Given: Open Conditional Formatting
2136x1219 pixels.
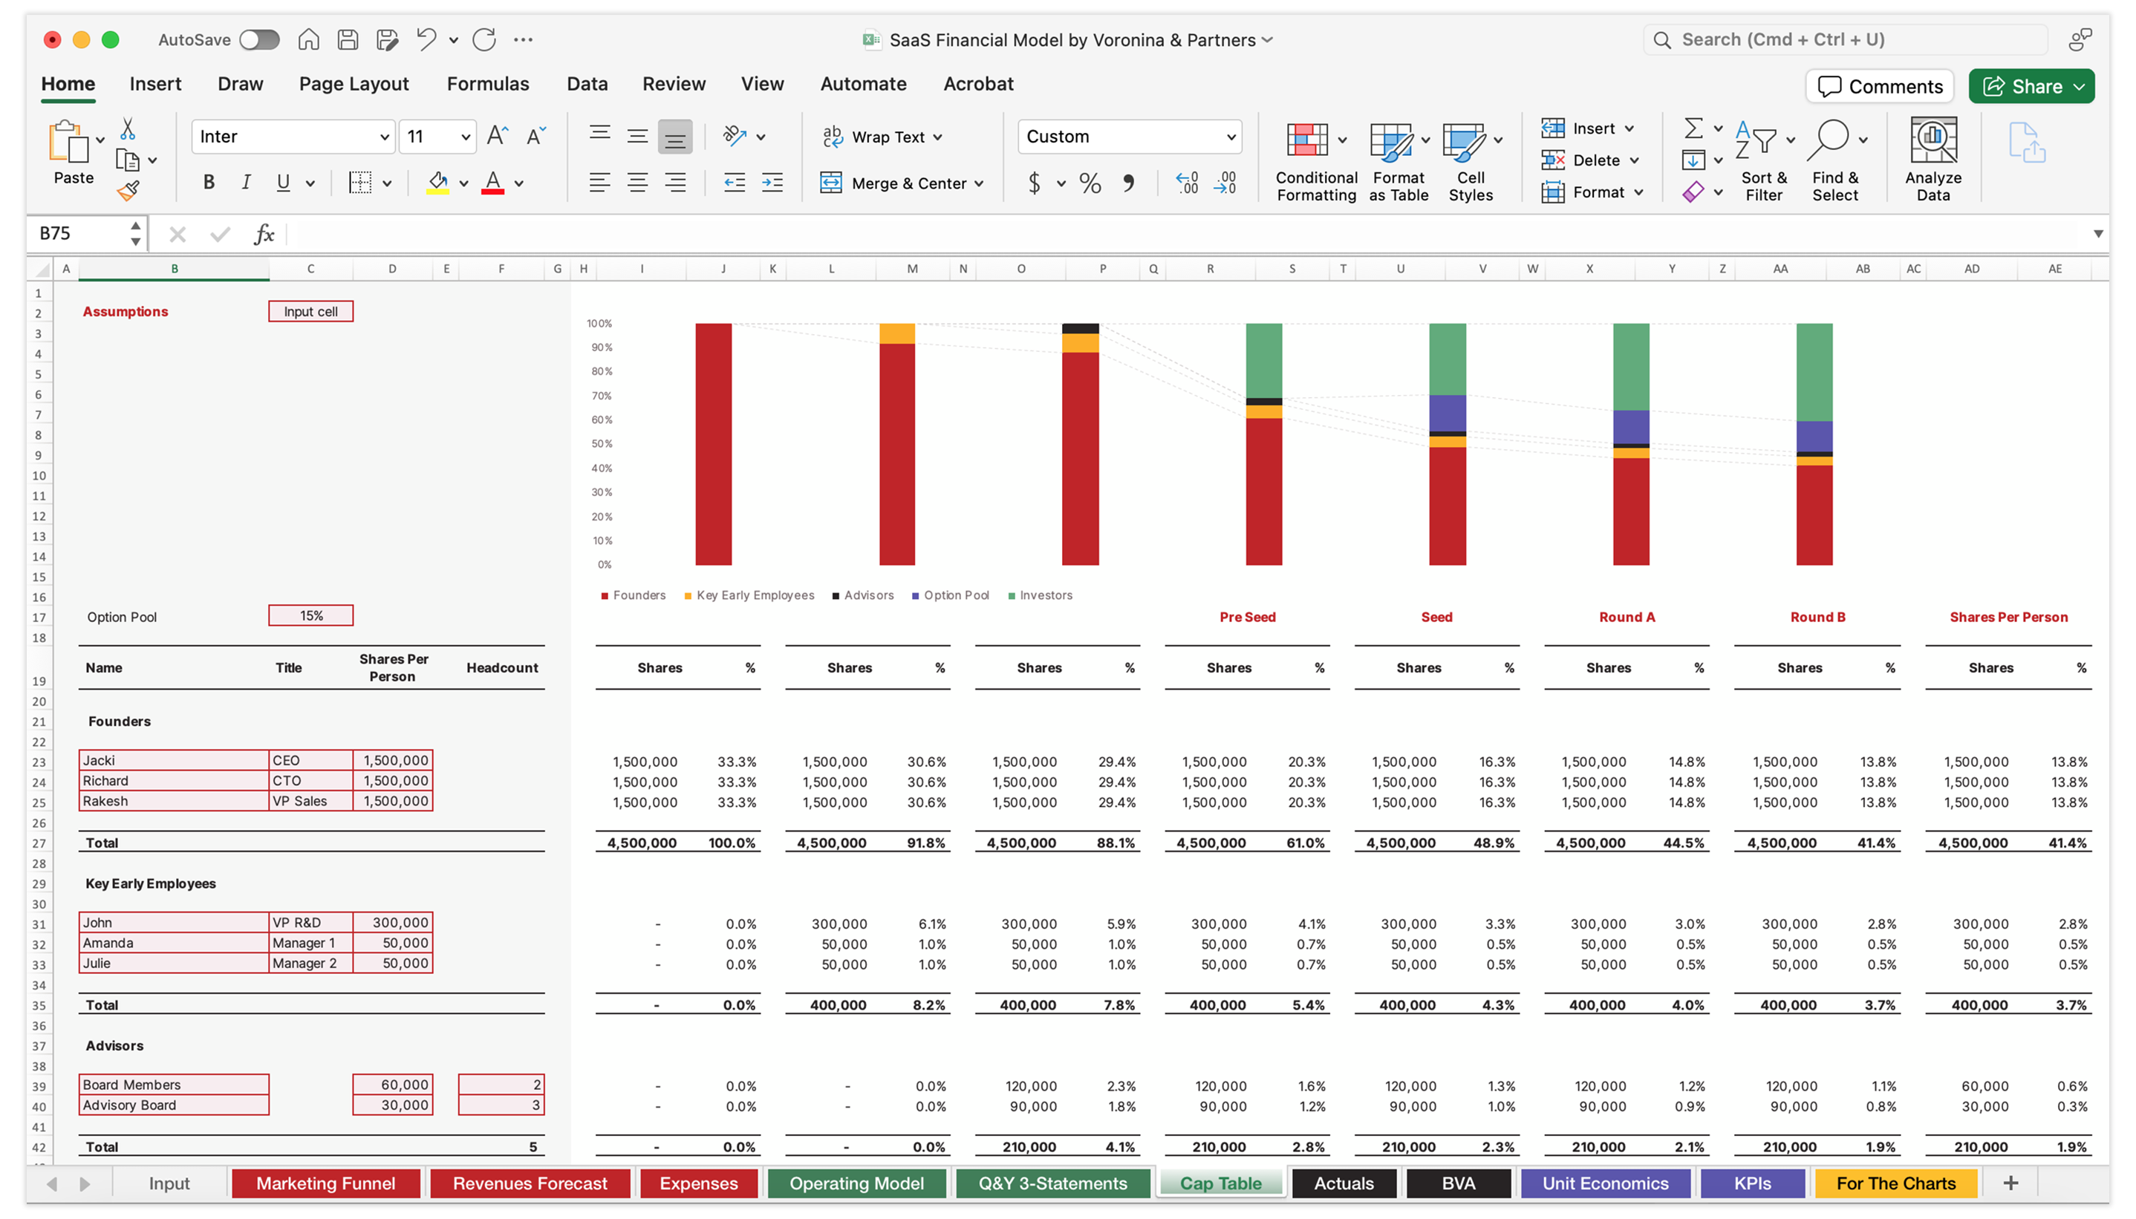Looking at the screenshot, I should click(1316, 162).
